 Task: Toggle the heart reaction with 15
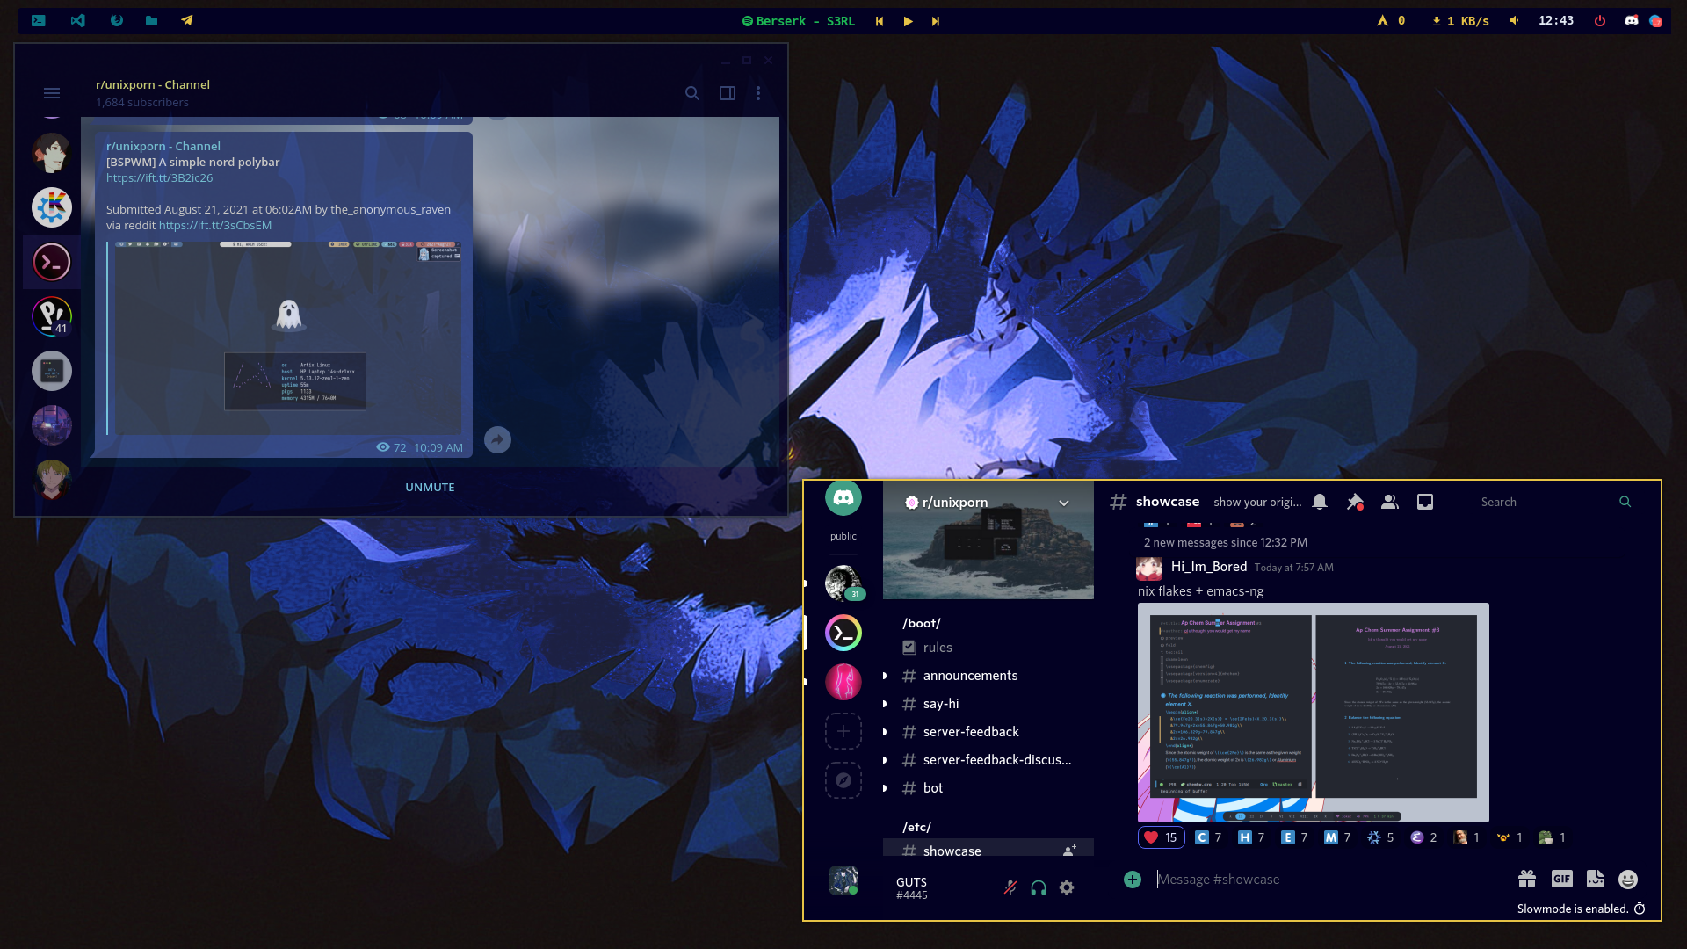click(1161, 837)
